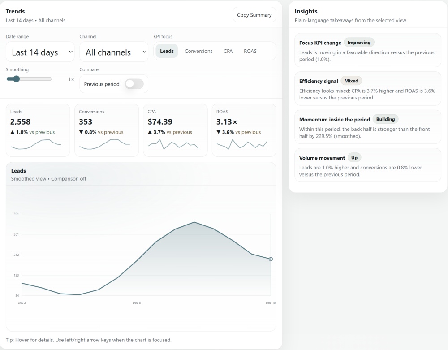448x350 pixels.
Task: Expand the Last 14 days chevron
Action: tap(69, 52)
